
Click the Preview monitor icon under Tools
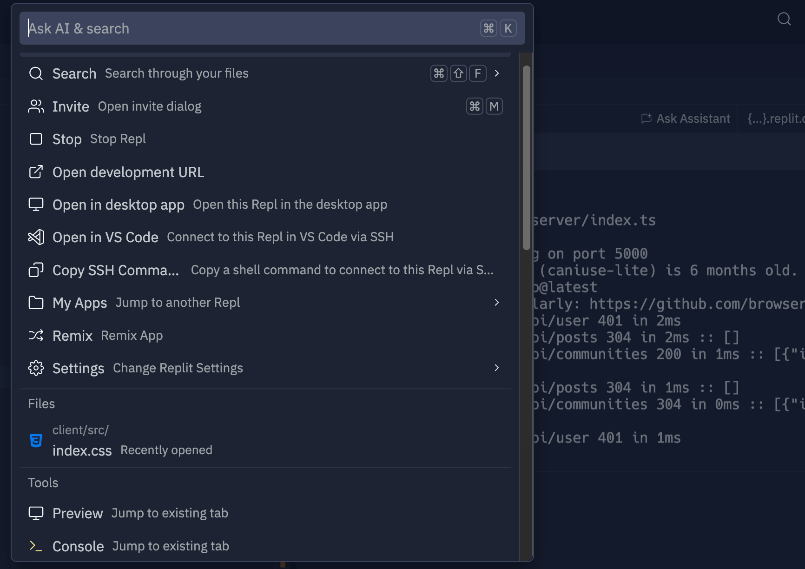pos(36,513)
